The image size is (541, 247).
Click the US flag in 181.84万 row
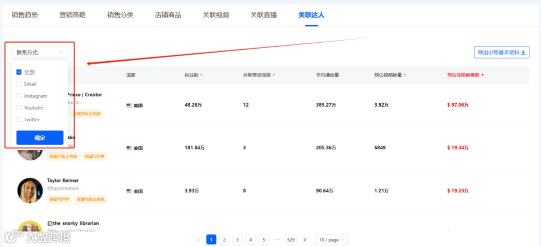[129, 148]
